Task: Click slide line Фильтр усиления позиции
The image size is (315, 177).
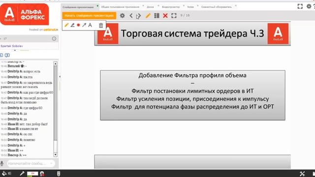Action: tap(192, 99)
